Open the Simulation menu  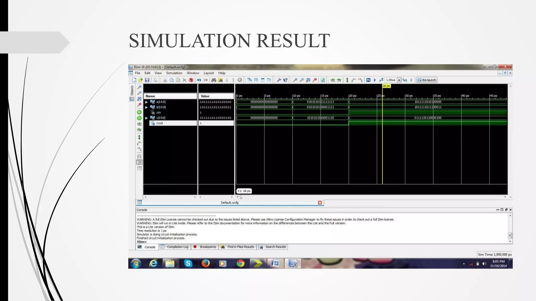pos(174,73)
